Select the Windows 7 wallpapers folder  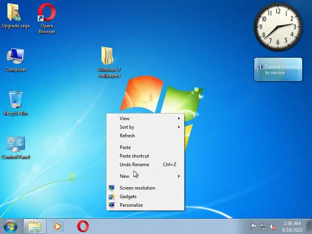click(109, 62)
